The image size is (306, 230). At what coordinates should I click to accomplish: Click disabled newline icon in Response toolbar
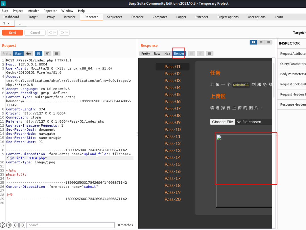click(201, 53)
